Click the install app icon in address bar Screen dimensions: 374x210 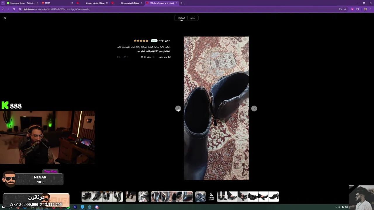[340, 9]
